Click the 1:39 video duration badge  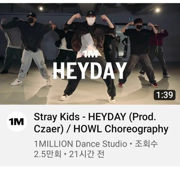click(x=165, y=95)
